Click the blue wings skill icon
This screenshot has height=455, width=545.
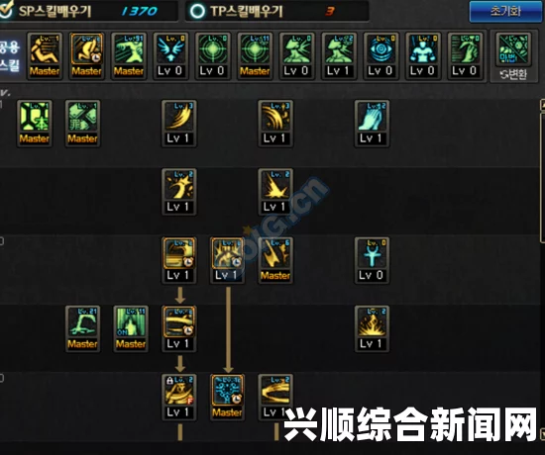tap(170, 48)
